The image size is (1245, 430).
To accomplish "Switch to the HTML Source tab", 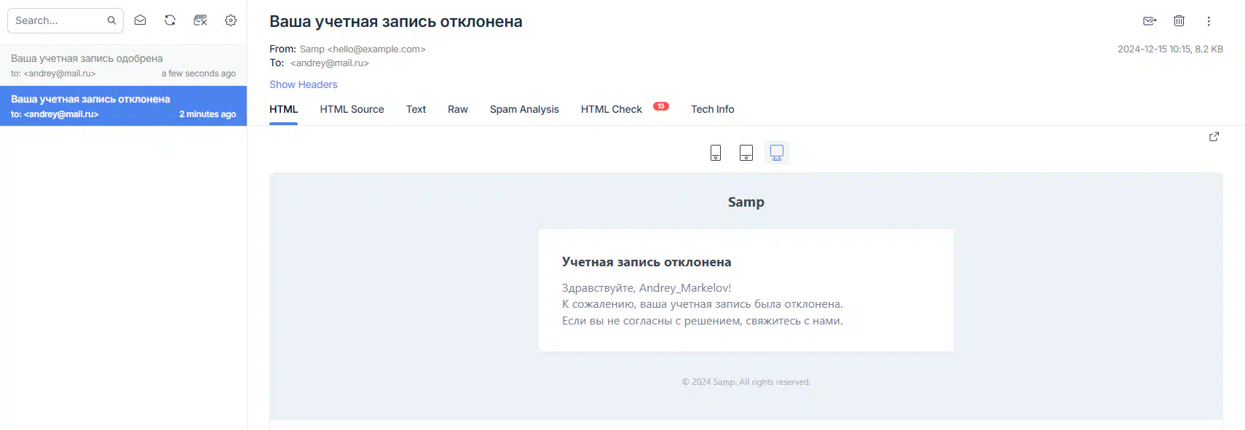I will [352, 109].
